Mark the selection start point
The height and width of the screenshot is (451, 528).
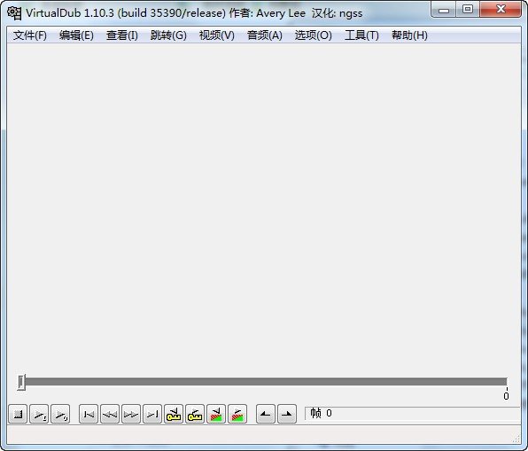pos(266,414)
